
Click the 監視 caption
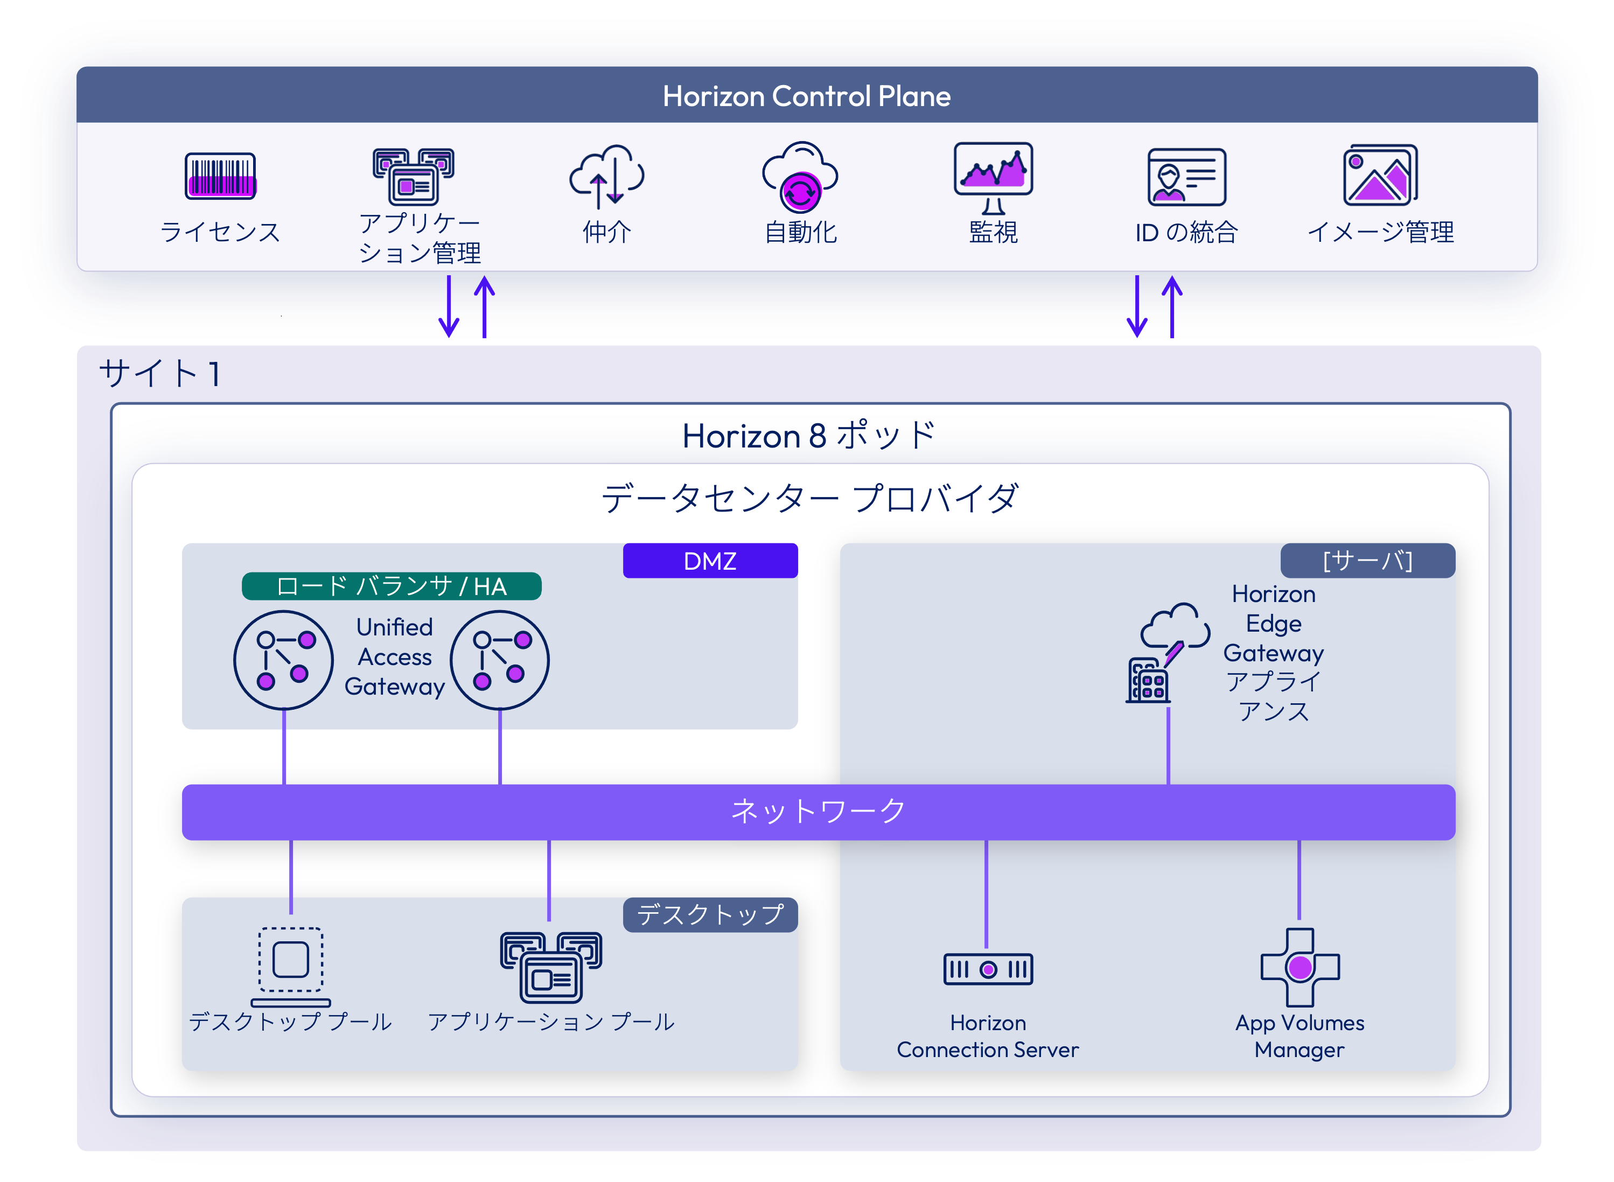click(993, 232)
